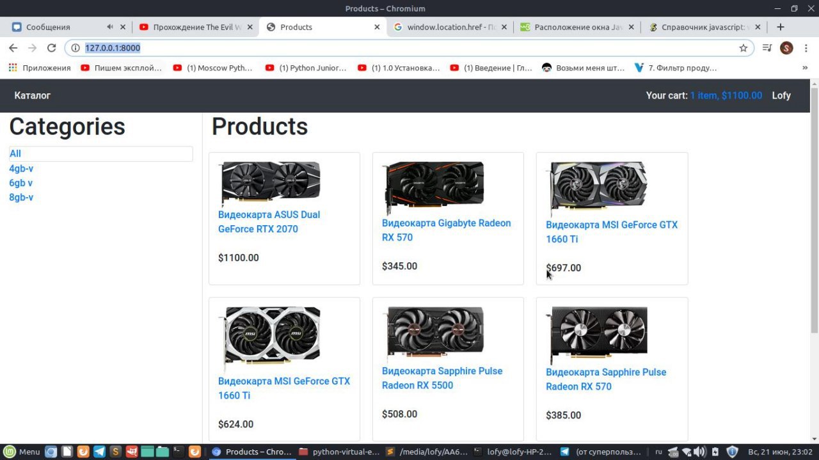Image resolution: width=819 pixels, height=460 pixels.
Task: Switch to lofy@lofy-HP-2… terminal taskbar window
Action: [x=514, y=452]
